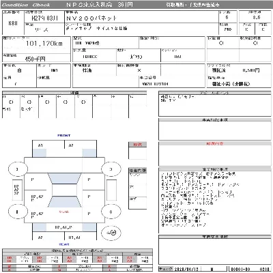The height and width of the screenshot is (273, 273).
Task: Select the spare tire icon below the diagram
Action: tap(111, 233)
